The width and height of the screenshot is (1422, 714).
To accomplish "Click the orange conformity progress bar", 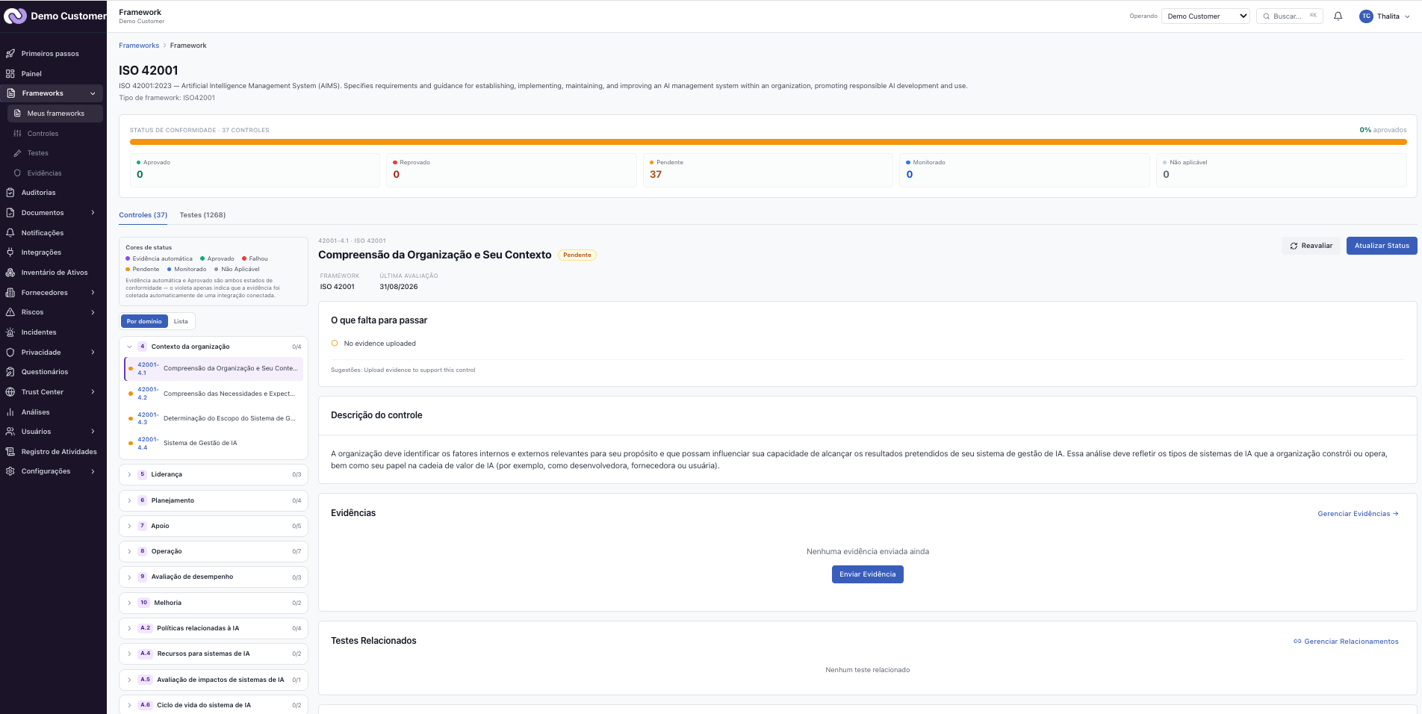I will [768, 142].
